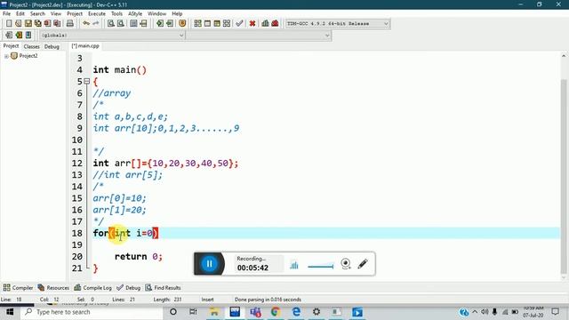Click the Open file toolbar icon
The height and width of the screenshot is (320, 569).
pyautogui.click(x=18, y=24)
